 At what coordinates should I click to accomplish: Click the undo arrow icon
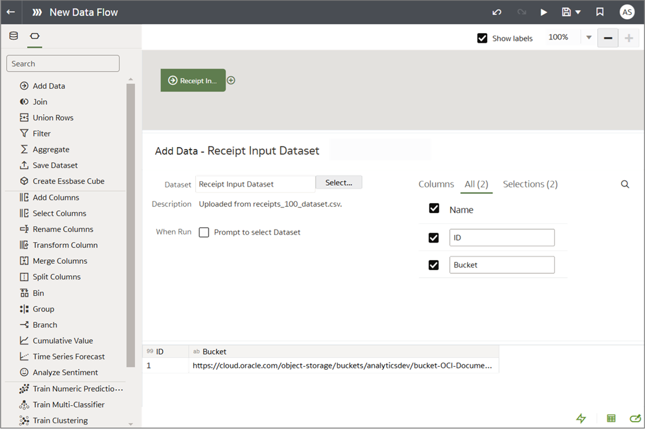pyautogui.click(x=497, y=12)
